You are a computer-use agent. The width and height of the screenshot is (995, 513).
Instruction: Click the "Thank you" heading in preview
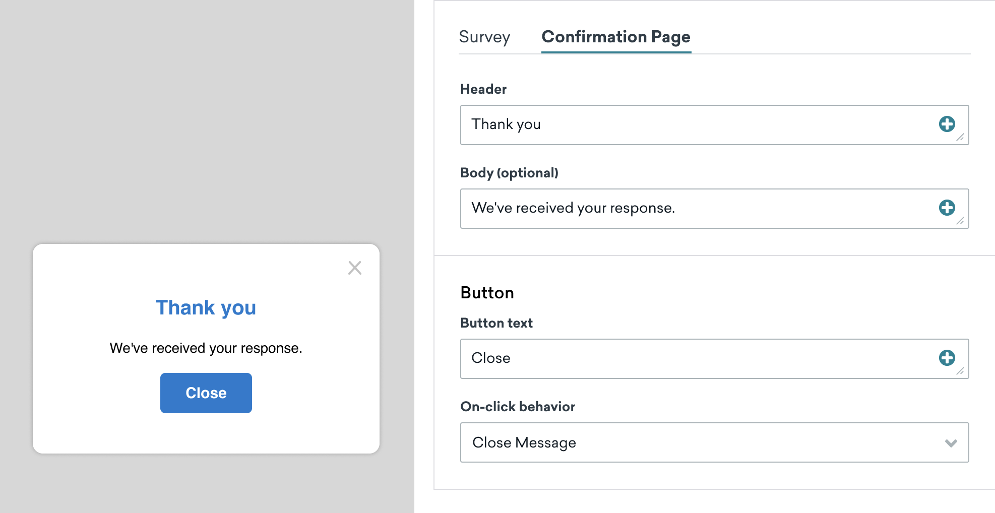pyautogui.click(x=206, y=307)
